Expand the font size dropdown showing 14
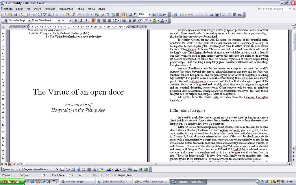The width and height of the screenshot is (296, 185). pos(71,21)
